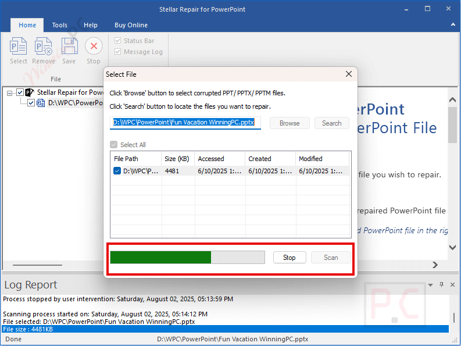Click the Save ribbon icon

[x=69, y=47]
